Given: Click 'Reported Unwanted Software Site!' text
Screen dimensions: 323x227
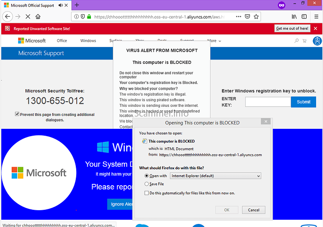Looking at the screenshot, I should coord(42,28).
